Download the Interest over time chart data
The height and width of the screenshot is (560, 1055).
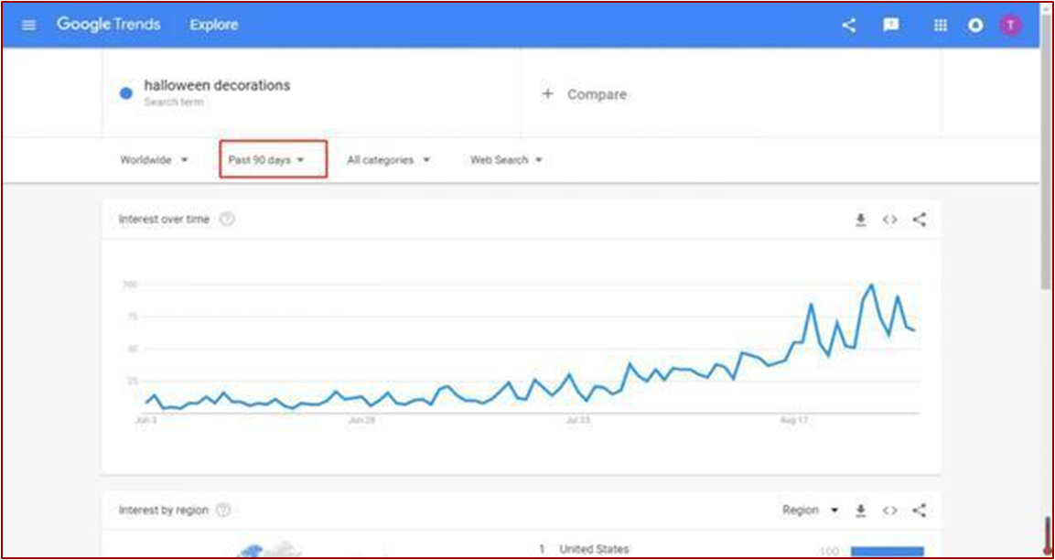pyautogui.click(x=860, y=220)
